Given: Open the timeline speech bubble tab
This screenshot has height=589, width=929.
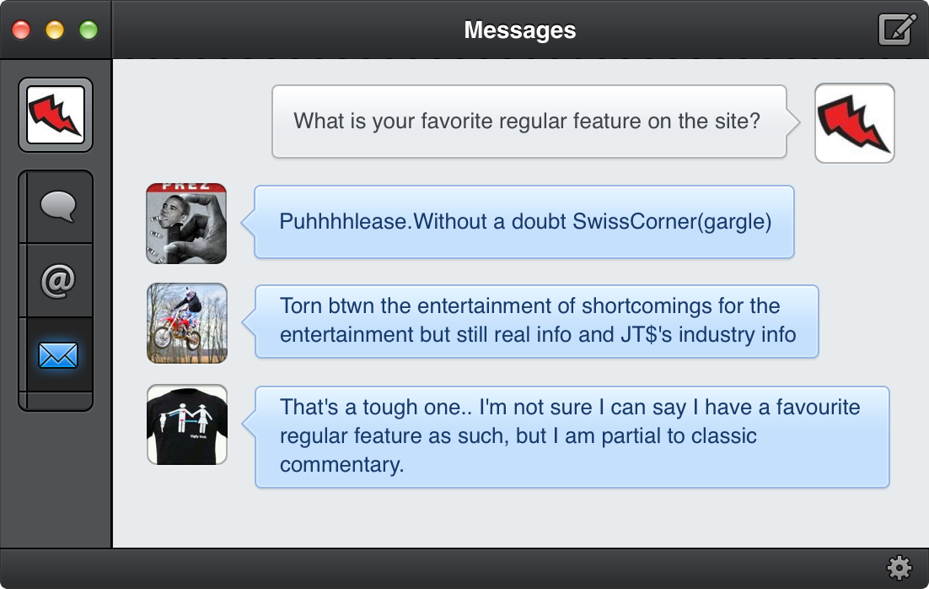Looking at the screenshot, I should [56, 208].
